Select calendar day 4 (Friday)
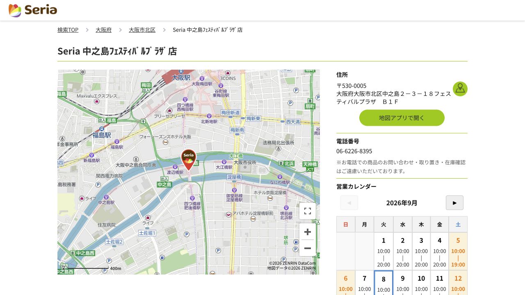This screenshot has height=295, width=525. [x=440, y=251]
